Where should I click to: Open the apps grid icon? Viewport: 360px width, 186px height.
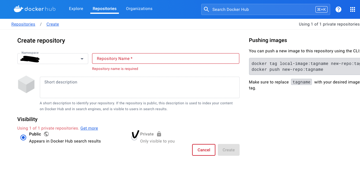click(353, 9)
